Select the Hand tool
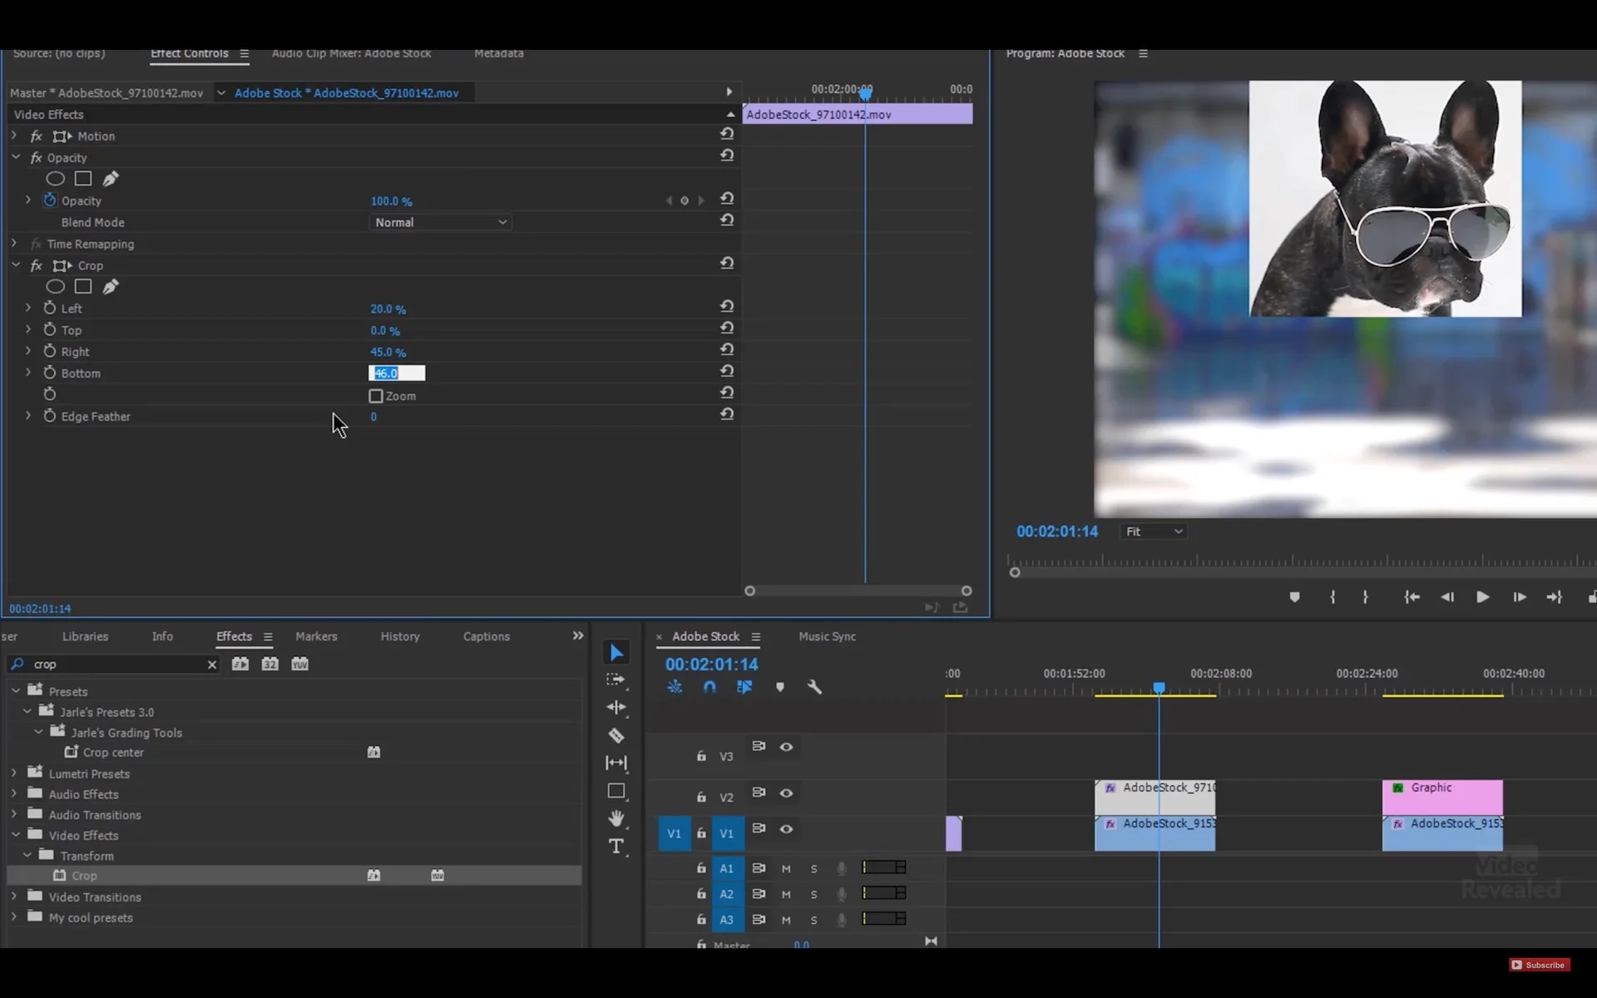This screenshot has height=998, width=1597. pos(616,818)
